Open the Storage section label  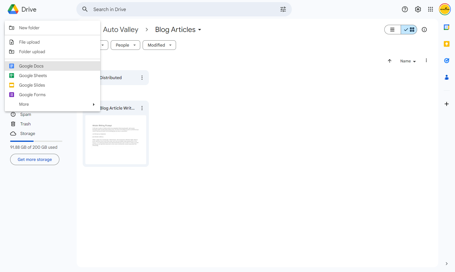point(27,133)
